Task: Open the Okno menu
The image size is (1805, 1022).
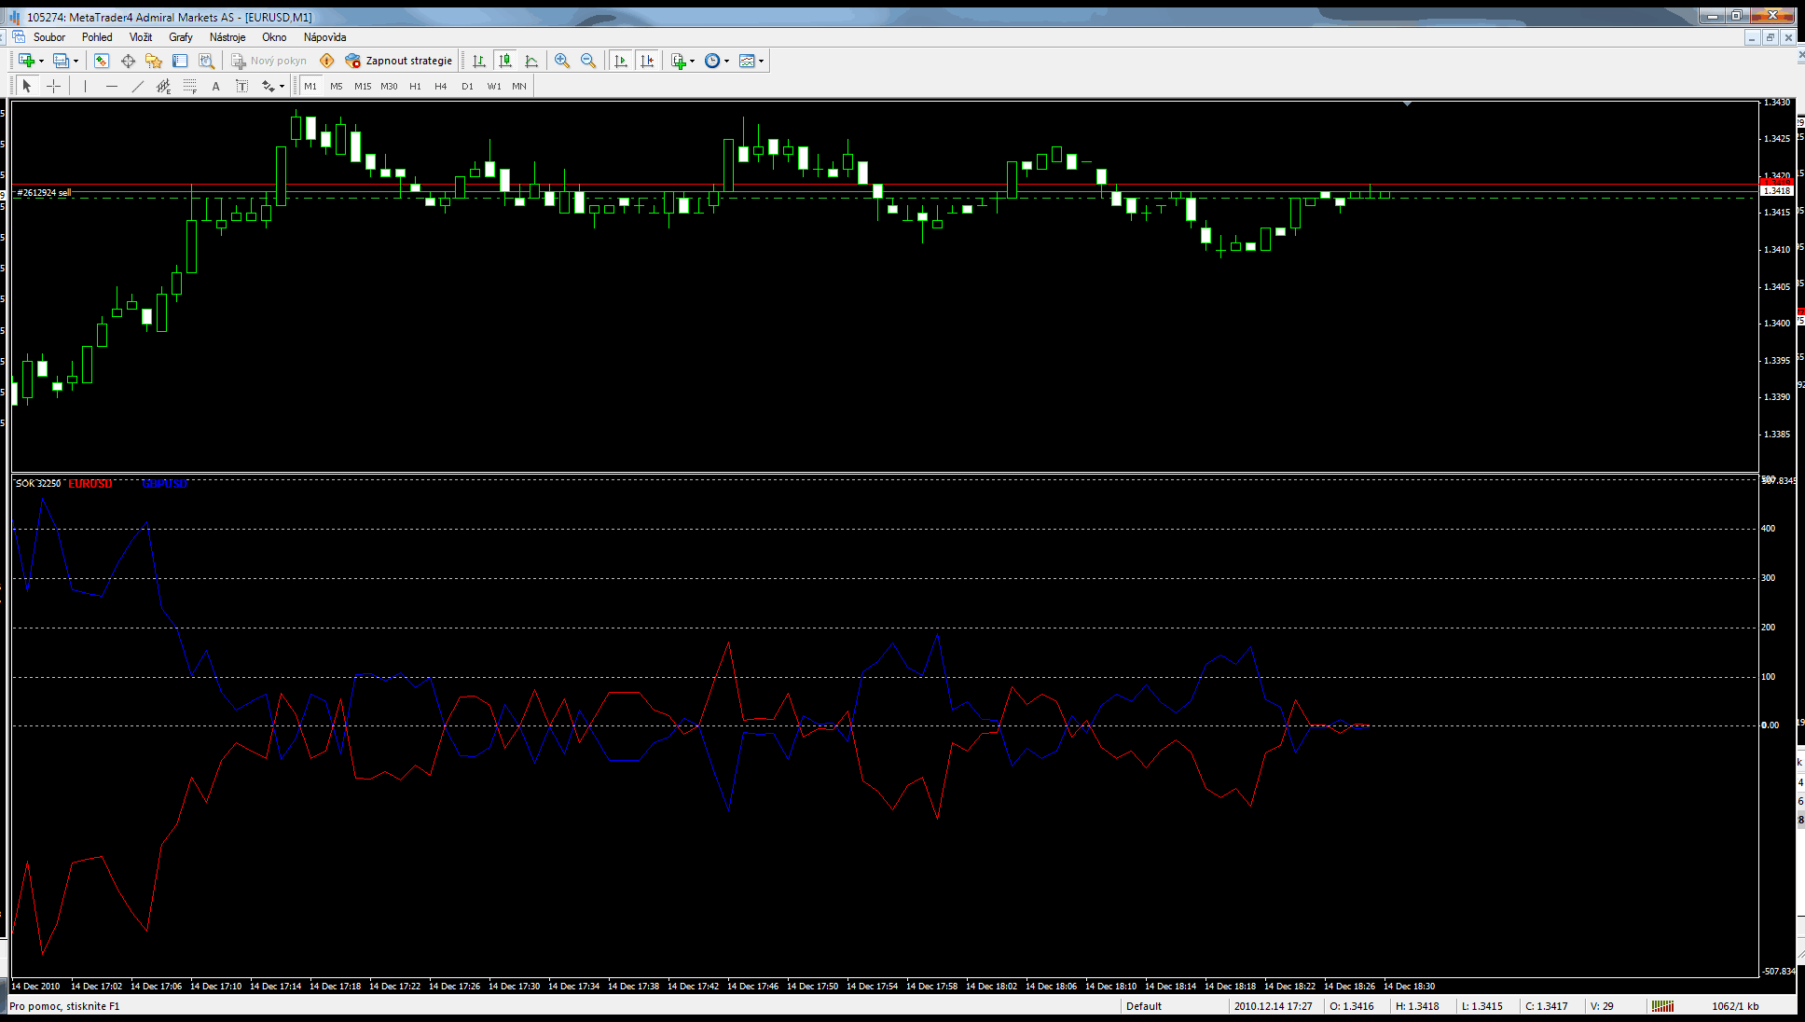Action: (274, 37)
